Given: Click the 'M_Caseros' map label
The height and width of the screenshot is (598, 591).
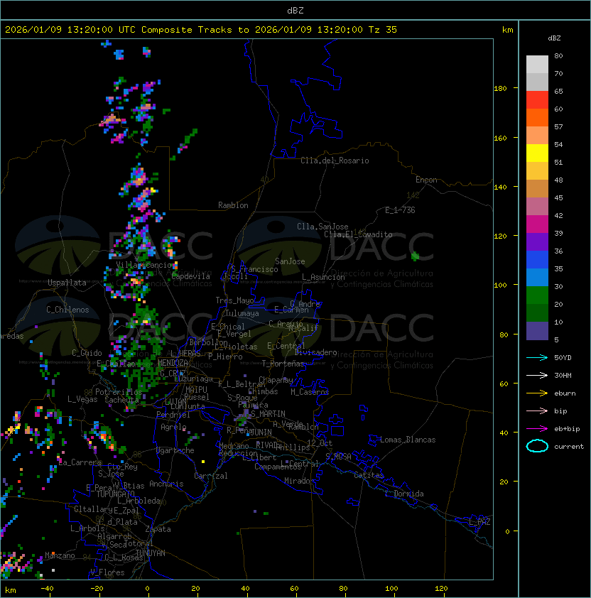Looking at the screenshot, I should pyautogui.click(x=310, y=392).
